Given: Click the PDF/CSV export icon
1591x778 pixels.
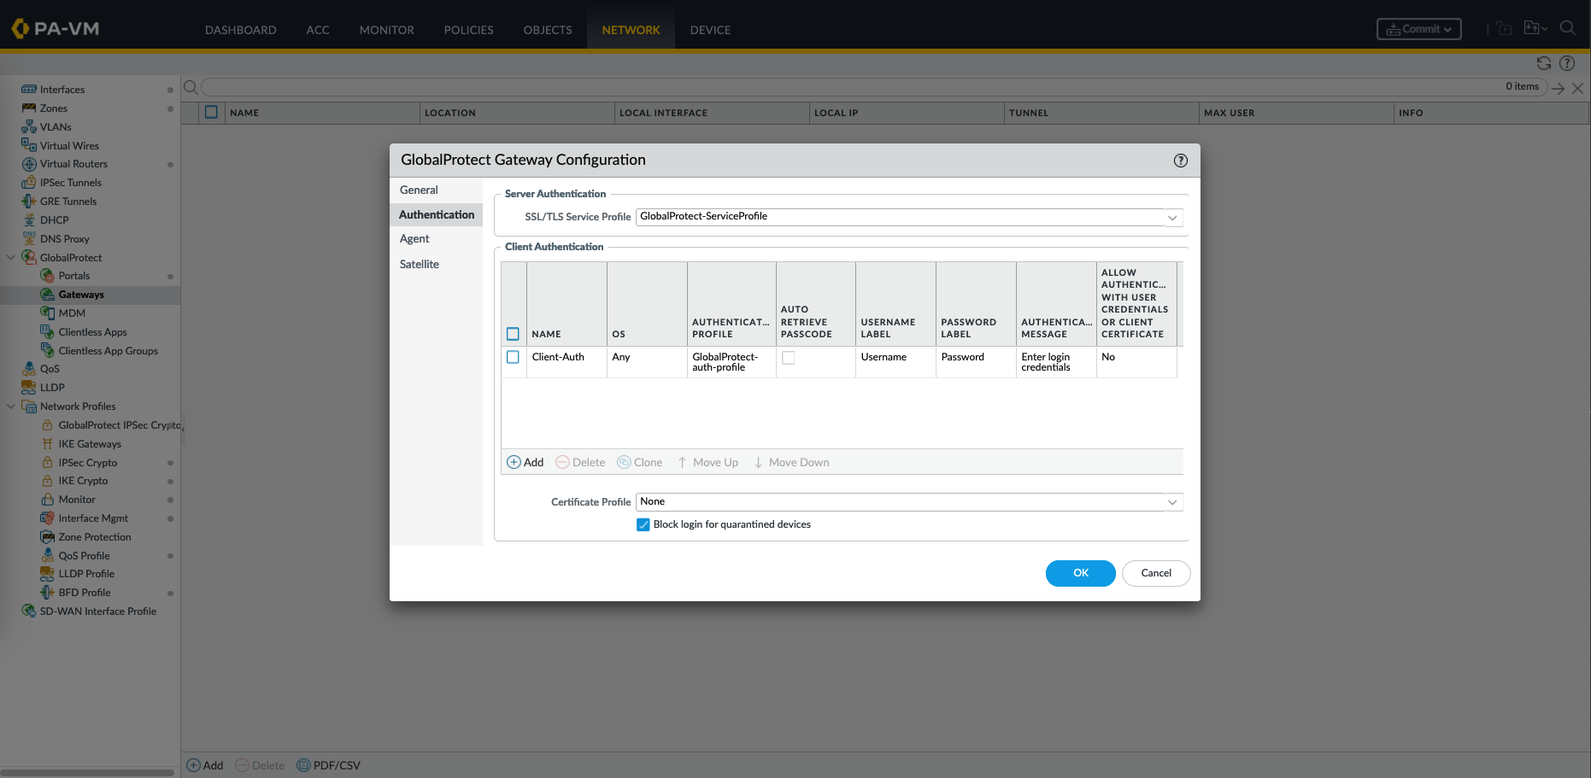Looking at the screenshot, I should (x=303, y=765).
